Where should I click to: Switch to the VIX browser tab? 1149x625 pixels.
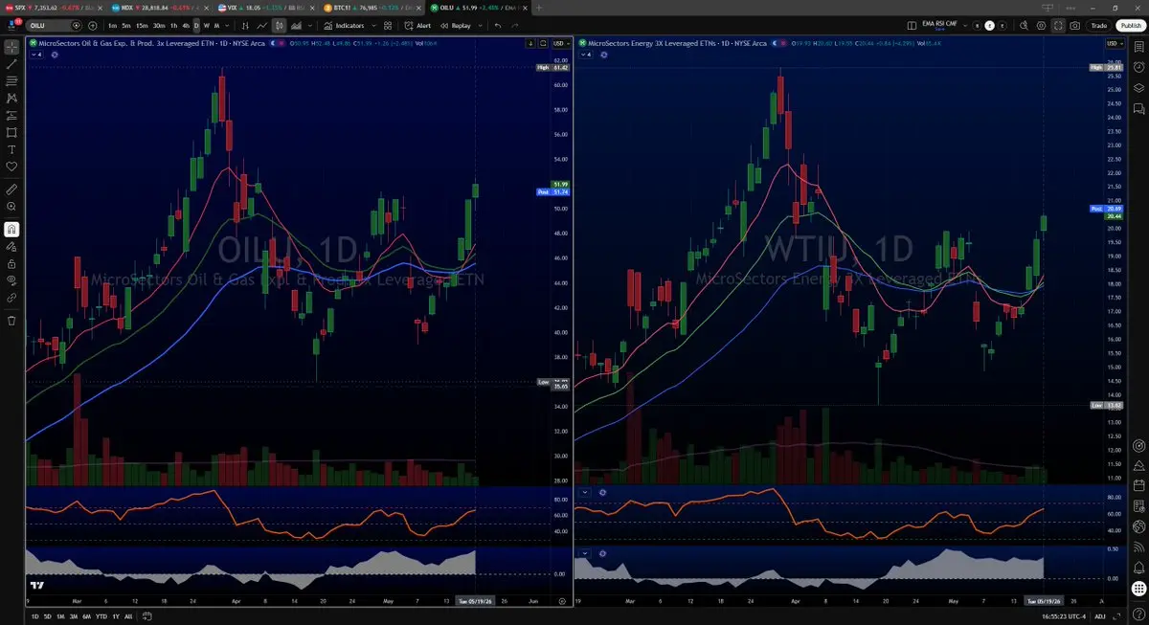point(265,7)
